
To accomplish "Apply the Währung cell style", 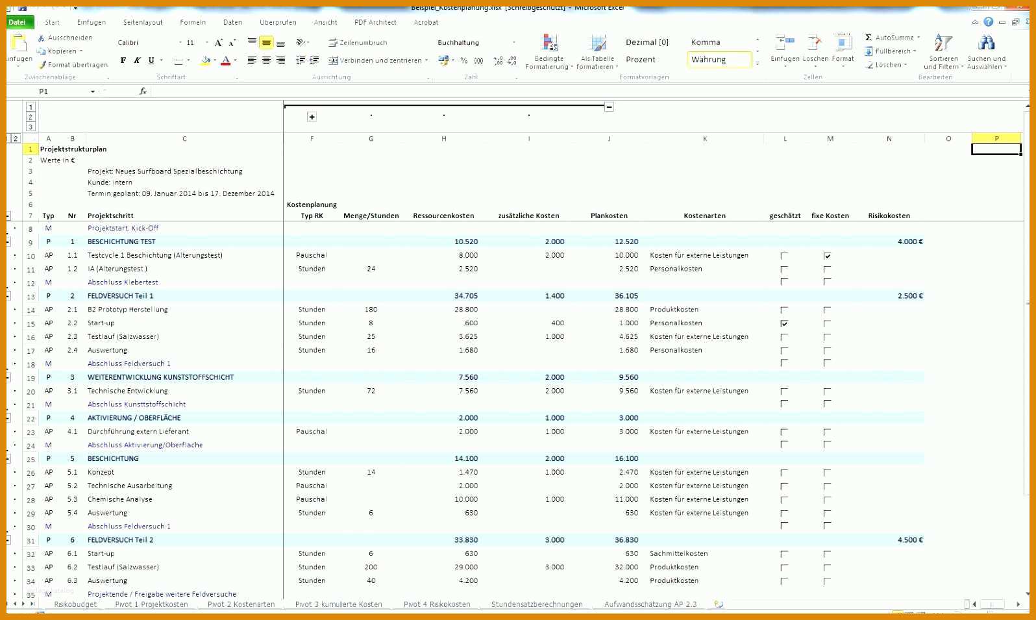I will [x=719, y=60].
